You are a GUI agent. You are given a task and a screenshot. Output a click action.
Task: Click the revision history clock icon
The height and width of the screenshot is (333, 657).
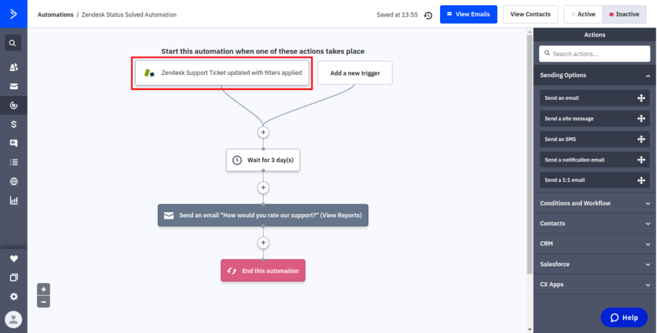(x=428, y=15)
